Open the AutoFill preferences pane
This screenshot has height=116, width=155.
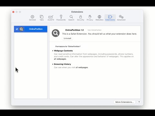pos(51,18)
